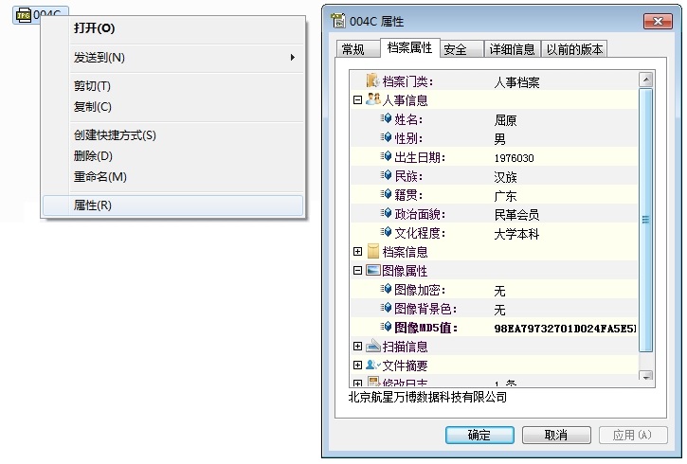Switch to the 以前的版本 tab
This screenshot has width=687, height=464.
pos(574,49)
